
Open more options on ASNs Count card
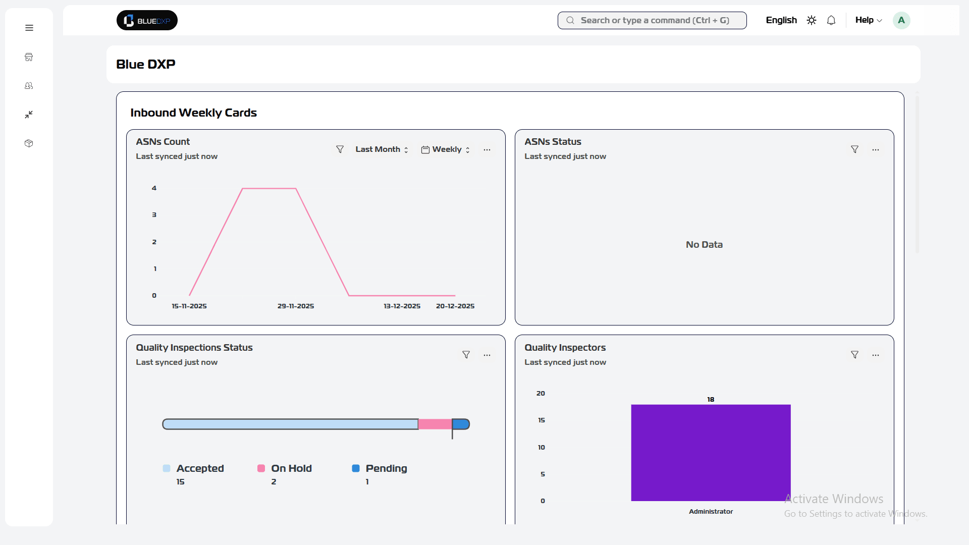click(487, 149)
